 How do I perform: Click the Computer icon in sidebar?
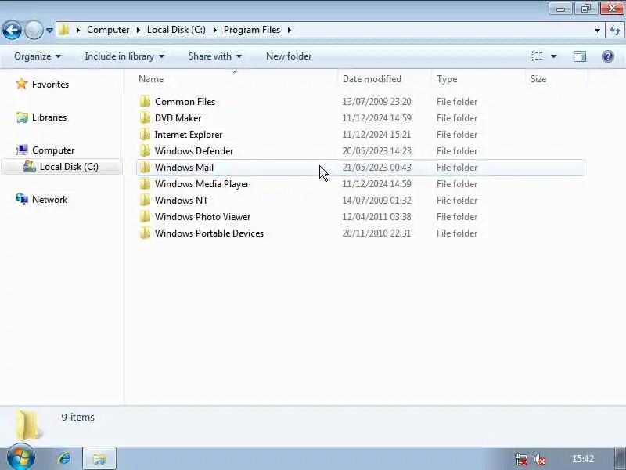[x=22, y=150]
